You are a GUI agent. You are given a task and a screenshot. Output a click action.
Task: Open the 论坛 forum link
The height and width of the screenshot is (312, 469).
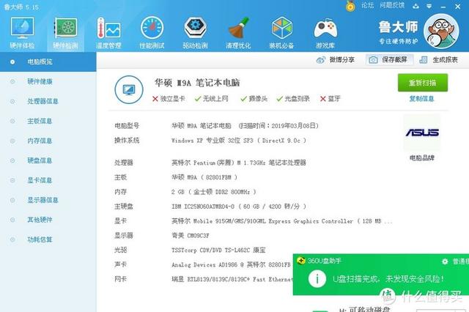click(368, 5)
